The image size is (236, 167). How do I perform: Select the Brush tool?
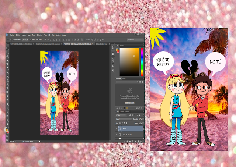coord(7,76)
